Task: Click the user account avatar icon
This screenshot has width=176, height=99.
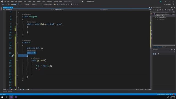Action: (161, 1)
